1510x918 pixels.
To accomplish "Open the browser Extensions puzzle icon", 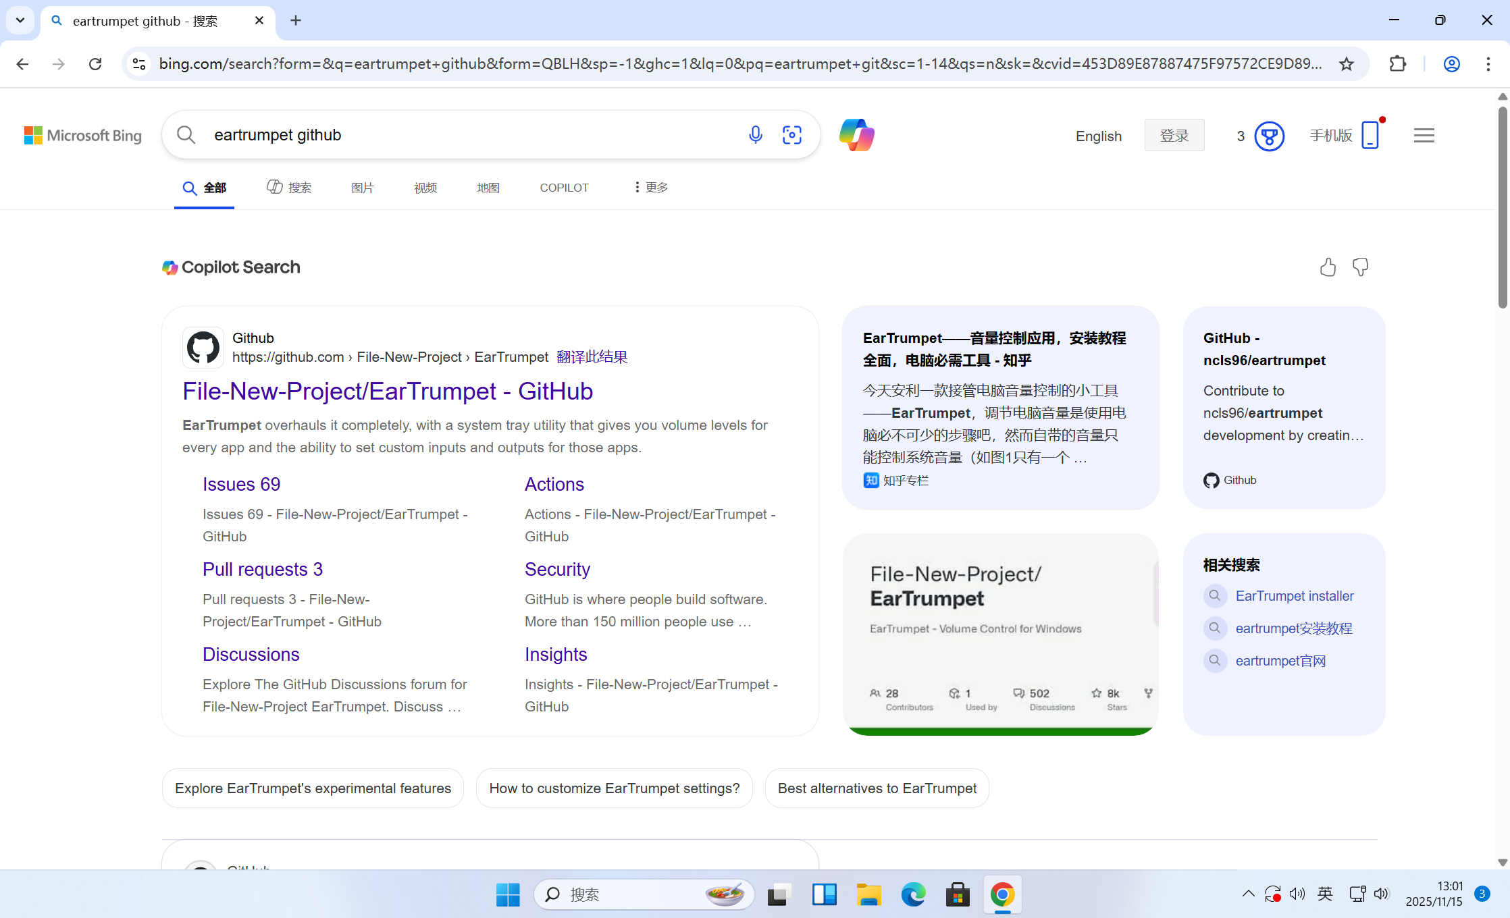I will tap(1397, 64).
